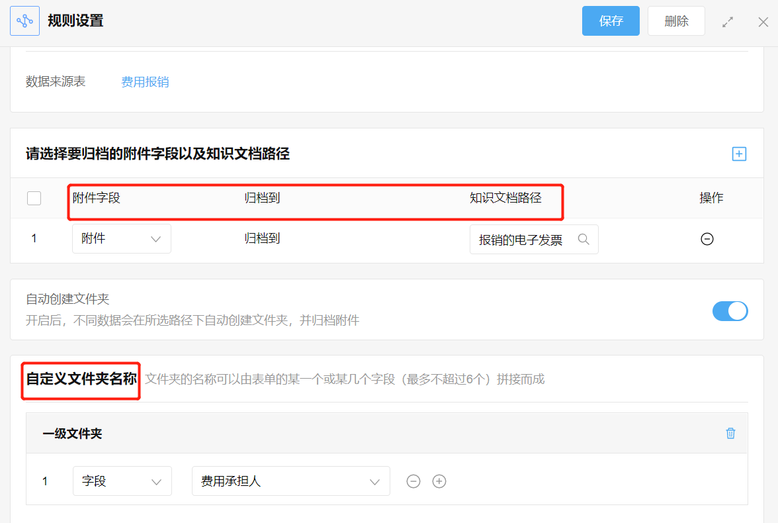Delete the rule with 删除 button
Viewport: 778px width, 523px height.
click(676, 21)
